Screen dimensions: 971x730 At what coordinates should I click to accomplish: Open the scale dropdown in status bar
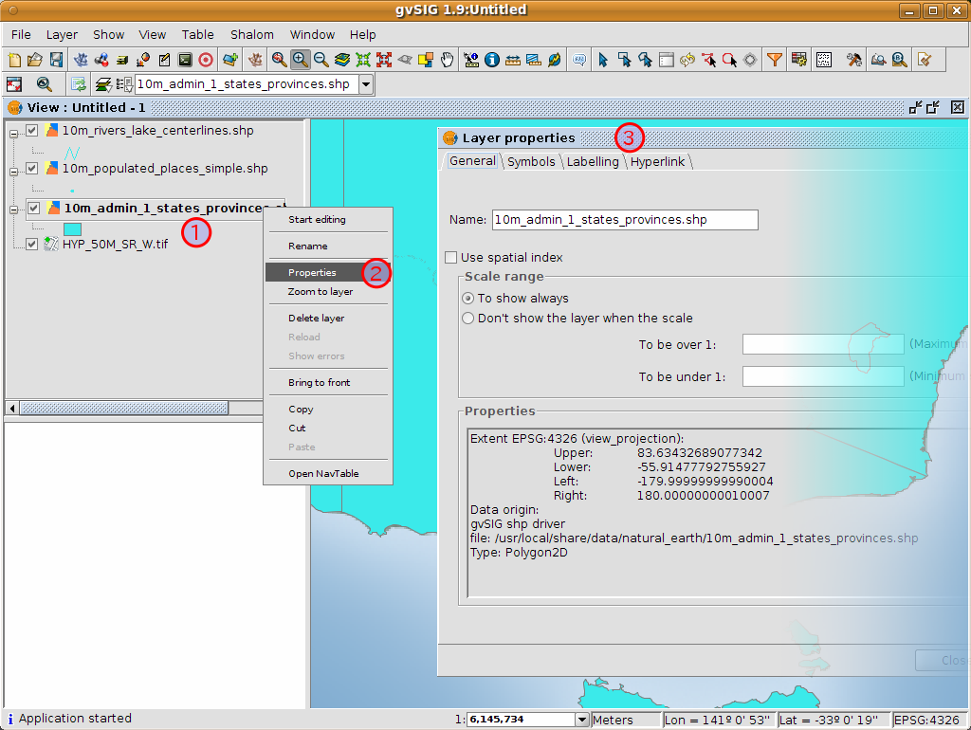pyautogui.click(x=581, y=720)
